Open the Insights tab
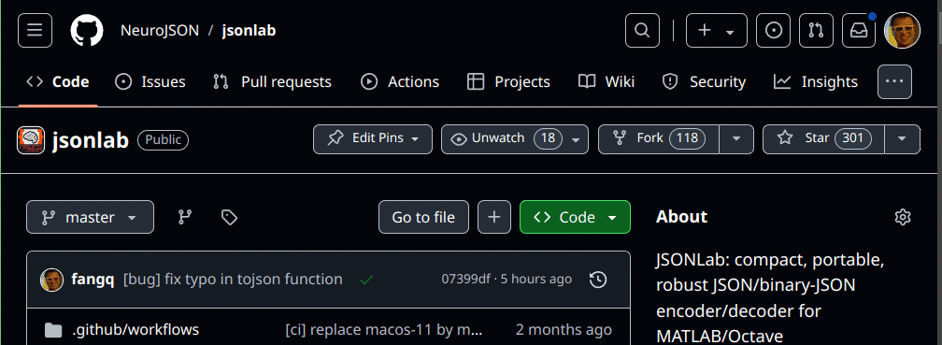The height and width of the screenshot is (345, 942). point(816,81)
